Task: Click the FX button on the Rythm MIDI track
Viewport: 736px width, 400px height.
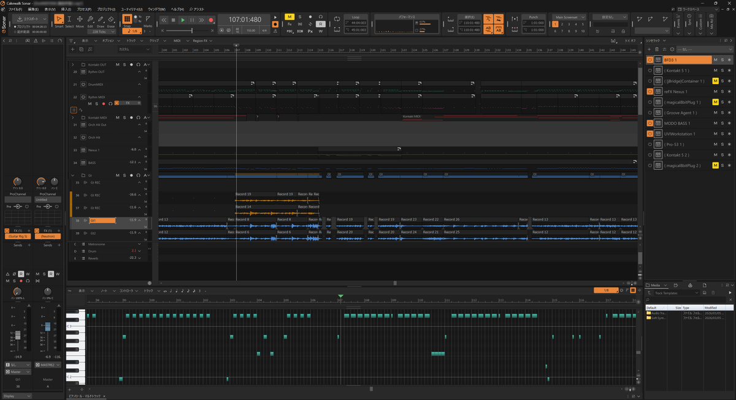Action: pyautogui.click(x=126, y=104)
